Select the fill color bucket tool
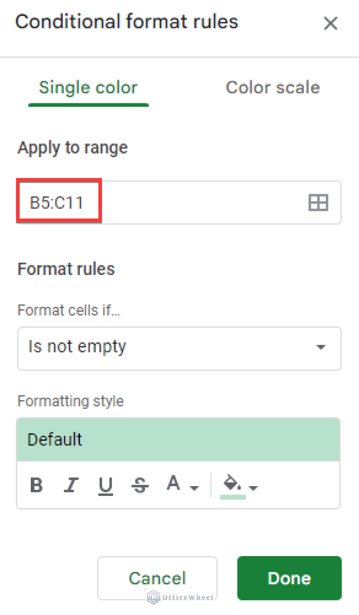359x615 pixels. click(x=232, y=484)
